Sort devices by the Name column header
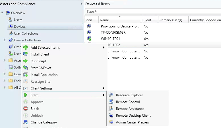This screenshot has width=221, height=128. [119, 20]
